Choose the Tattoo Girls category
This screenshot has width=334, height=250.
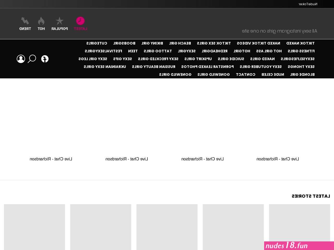click(x=158, y=51)
